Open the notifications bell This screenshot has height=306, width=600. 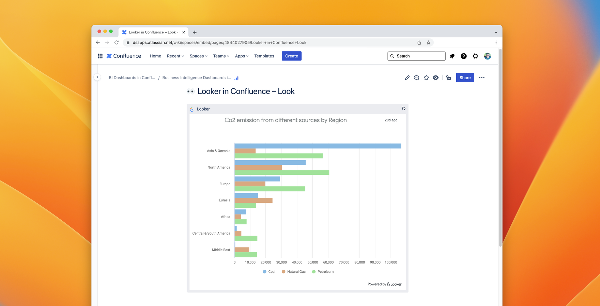point(452,56)
